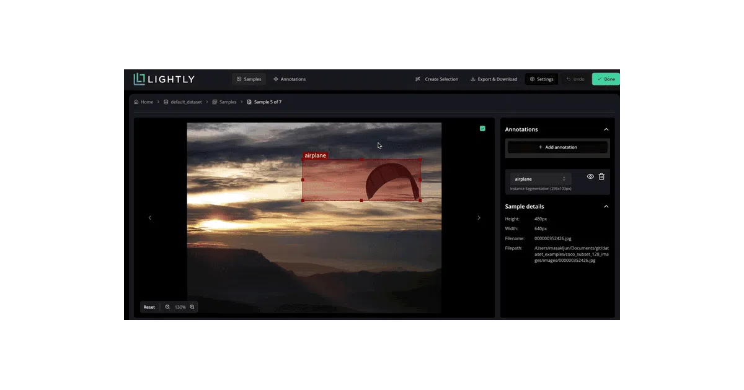The width and height of the screenshot is (744, 390).
Task: Click the Add annotation button
Action: [557, 147]
